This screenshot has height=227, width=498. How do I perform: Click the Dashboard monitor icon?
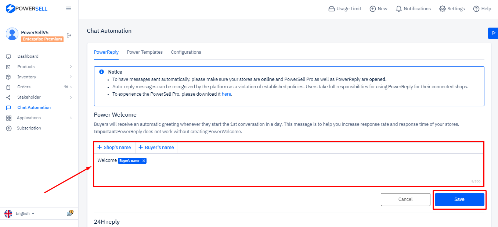[x=8, y=57]
